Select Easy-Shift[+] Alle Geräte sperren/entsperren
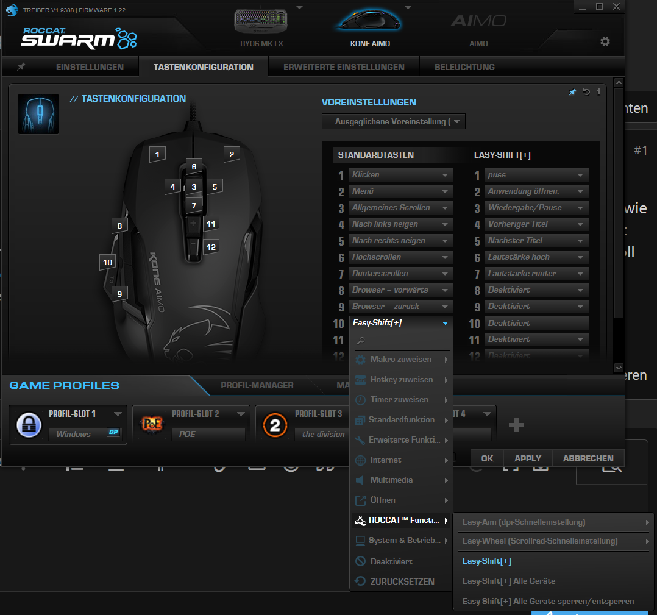Screen dimensions: 657x615 tap(553, 601)
